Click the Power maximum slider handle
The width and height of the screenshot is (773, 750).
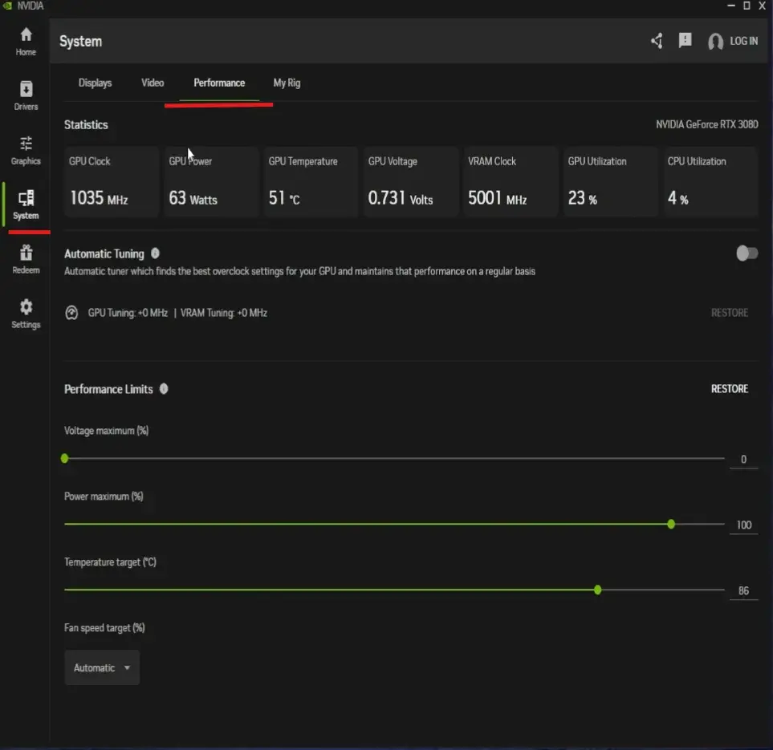click(671, 524)
